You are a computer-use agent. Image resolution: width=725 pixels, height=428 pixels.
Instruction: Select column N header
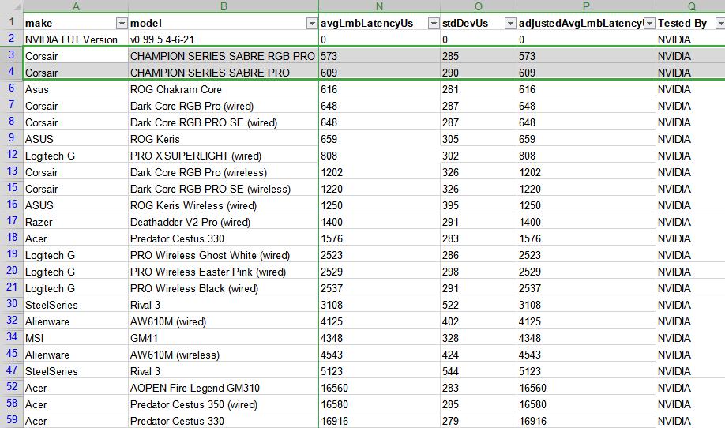click(379, 6)
